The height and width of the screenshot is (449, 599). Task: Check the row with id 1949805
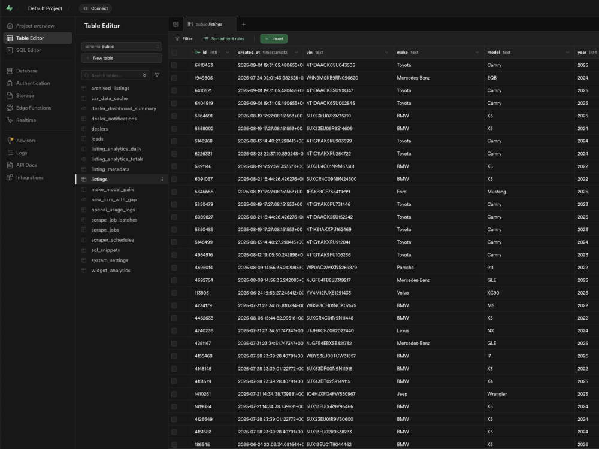174,78
